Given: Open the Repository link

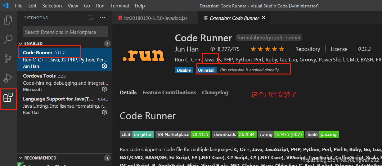Looking at the screenshot, I should 308,49.
